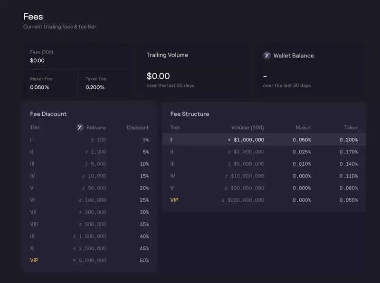Click the Taker Fee 0.200% box
Image resolution: width=380 pixels, height=283 pixels.
[105, 84]
